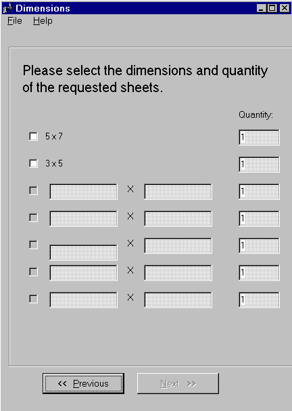
Task: Tick the third custom dimension checkbox
Action: coord(33,245)
